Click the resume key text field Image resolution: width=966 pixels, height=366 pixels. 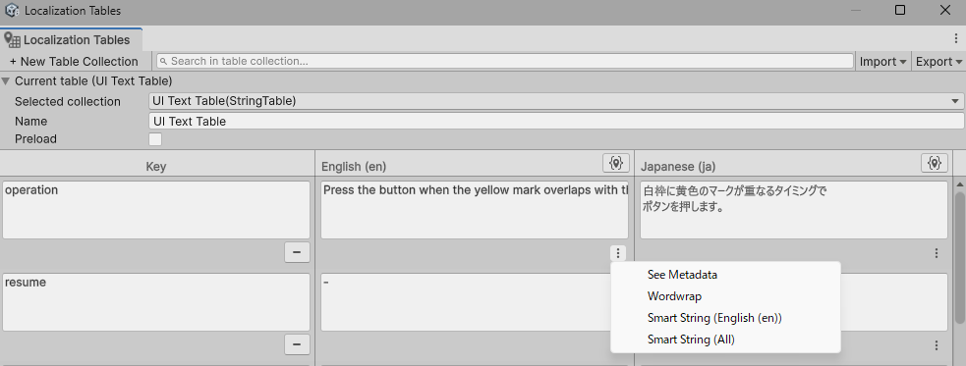pos(156,302)
